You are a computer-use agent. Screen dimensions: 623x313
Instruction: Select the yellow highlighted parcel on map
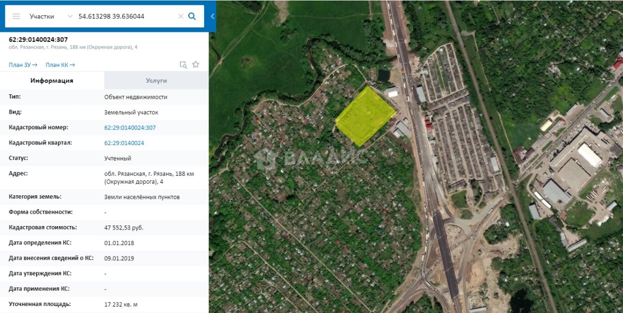pyautogui.click(x=366, y=117)
